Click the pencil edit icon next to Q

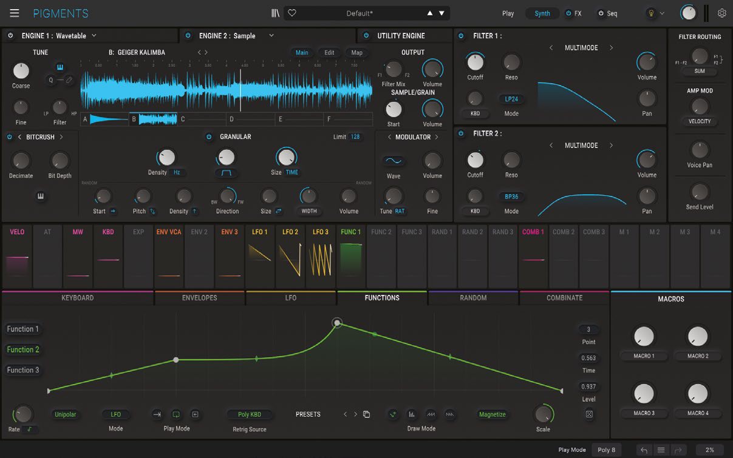pos(69,79)
